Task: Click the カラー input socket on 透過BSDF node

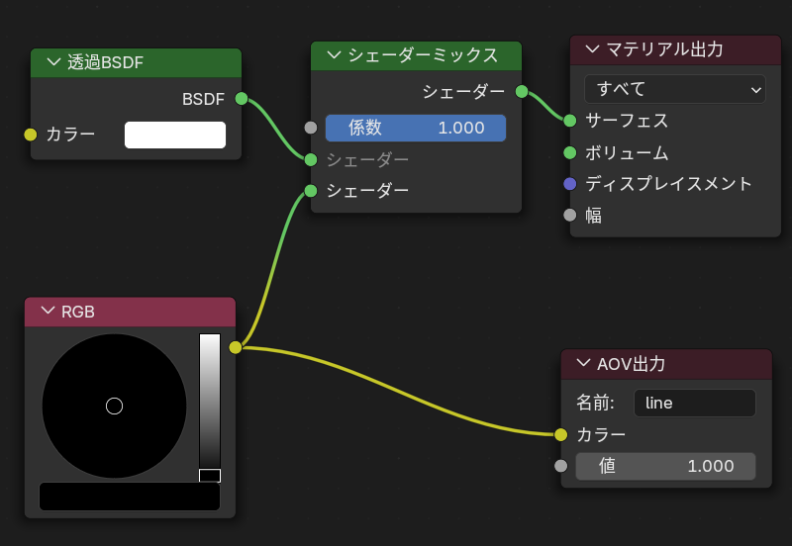Action: point(30,135)
